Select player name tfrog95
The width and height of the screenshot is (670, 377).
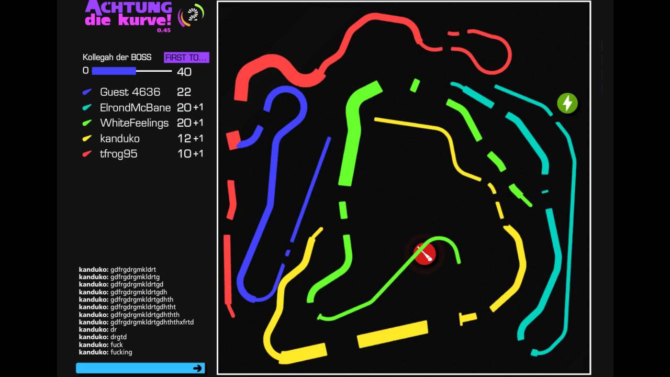pyautogui.click(x=118, y=154)
